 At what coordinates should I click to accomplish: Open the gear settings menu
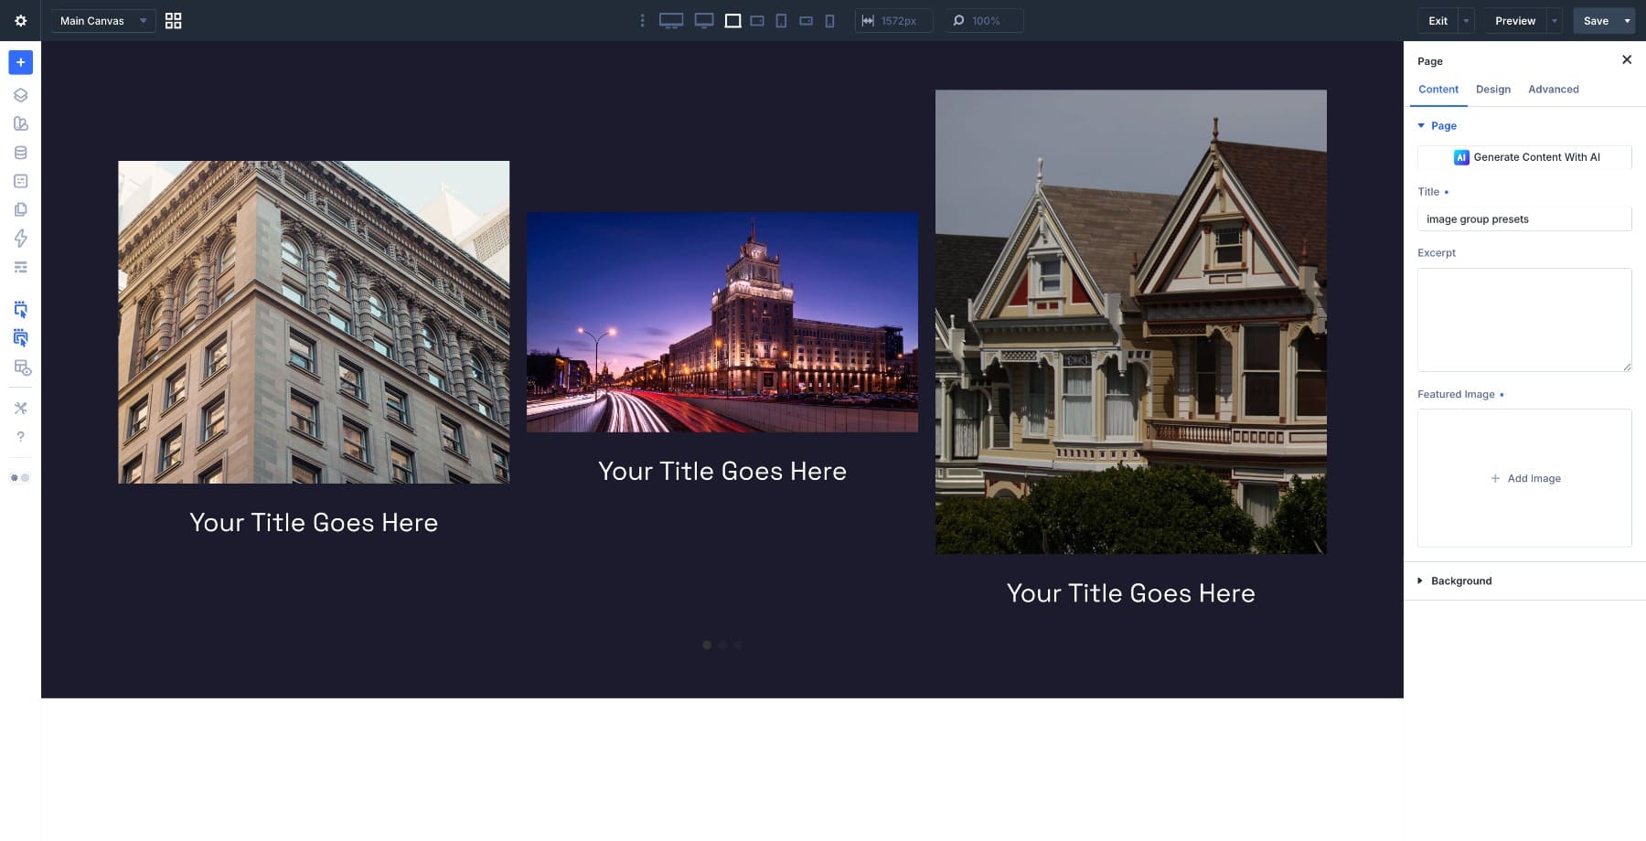click(20, 20)
